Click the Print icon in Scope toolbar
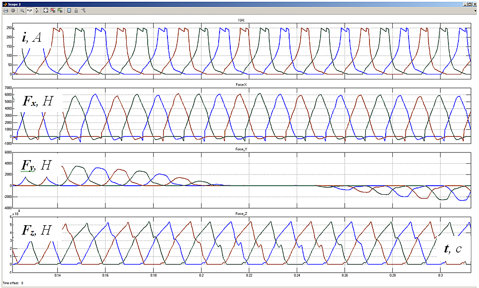 coord(6,10)
